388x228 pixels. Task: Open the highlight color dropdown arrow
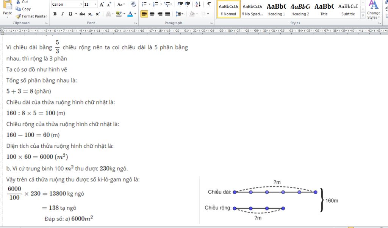coord(124,14)
